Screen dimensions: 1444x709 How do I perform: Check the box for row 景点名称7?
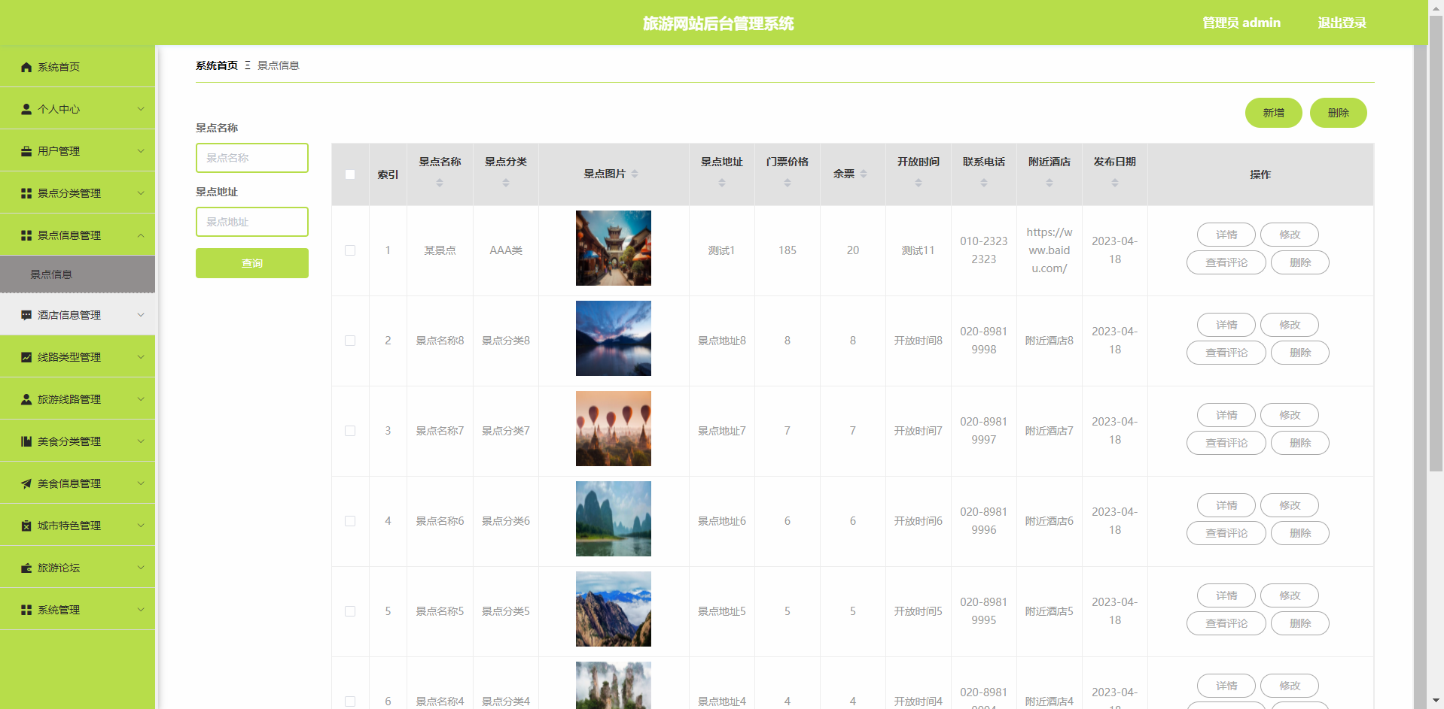pyautogui.click(x=350, y=431)
